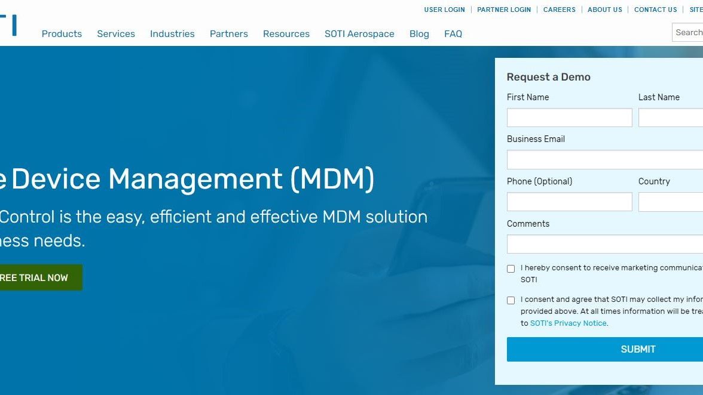Open the Resources menu
703x395 pixels.
pyautogui.click(x=286, y=33)
